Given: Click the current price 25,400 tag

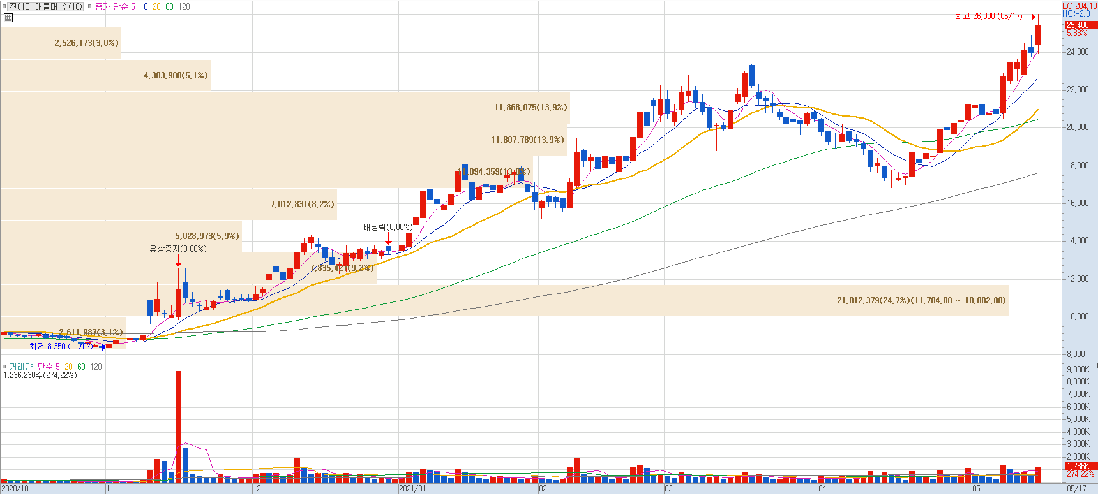Looking at the screenshot, I should point(1080,25).
